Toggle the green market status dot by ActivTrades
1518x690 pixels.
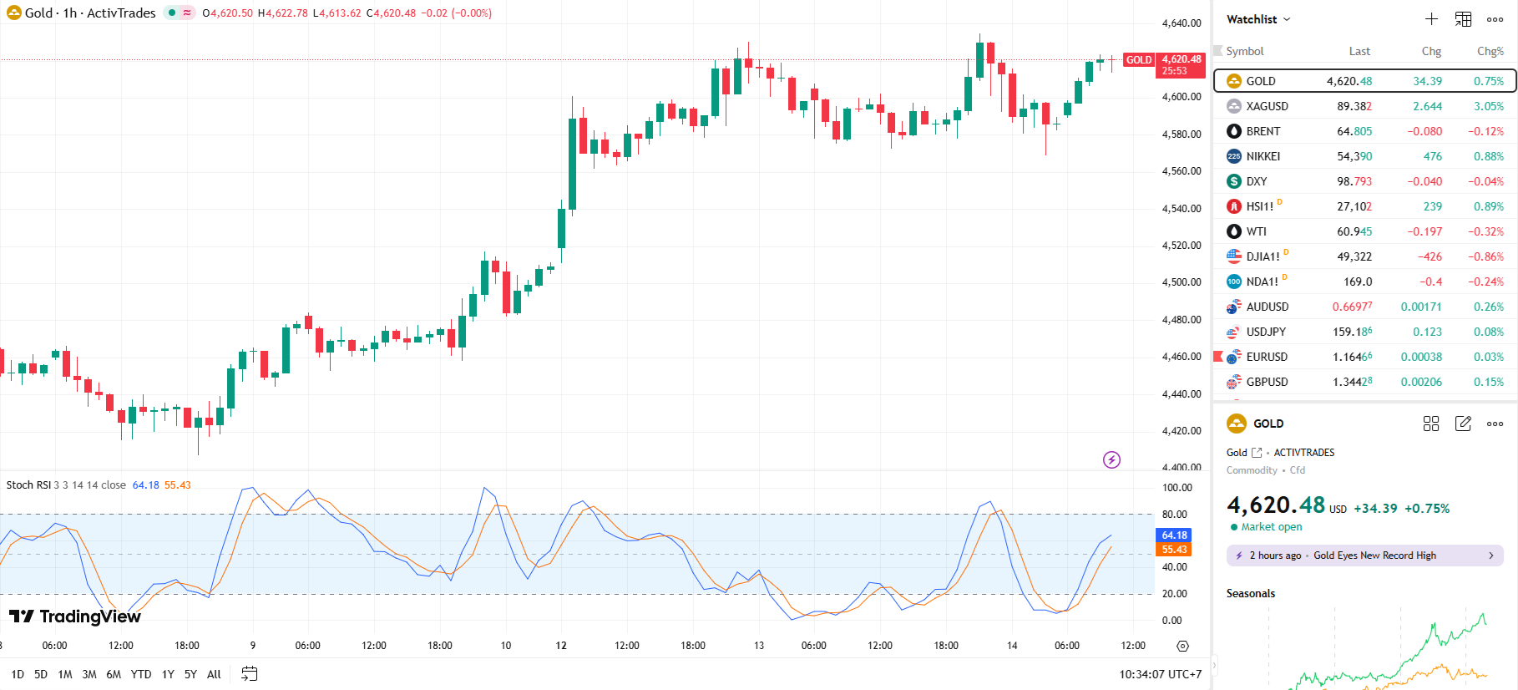pos(172,13)
